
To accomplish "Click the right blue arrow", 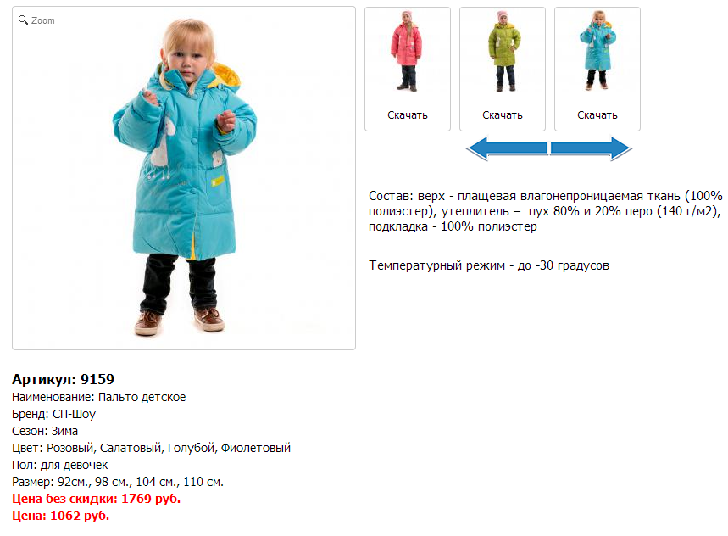I will point(591,148).
